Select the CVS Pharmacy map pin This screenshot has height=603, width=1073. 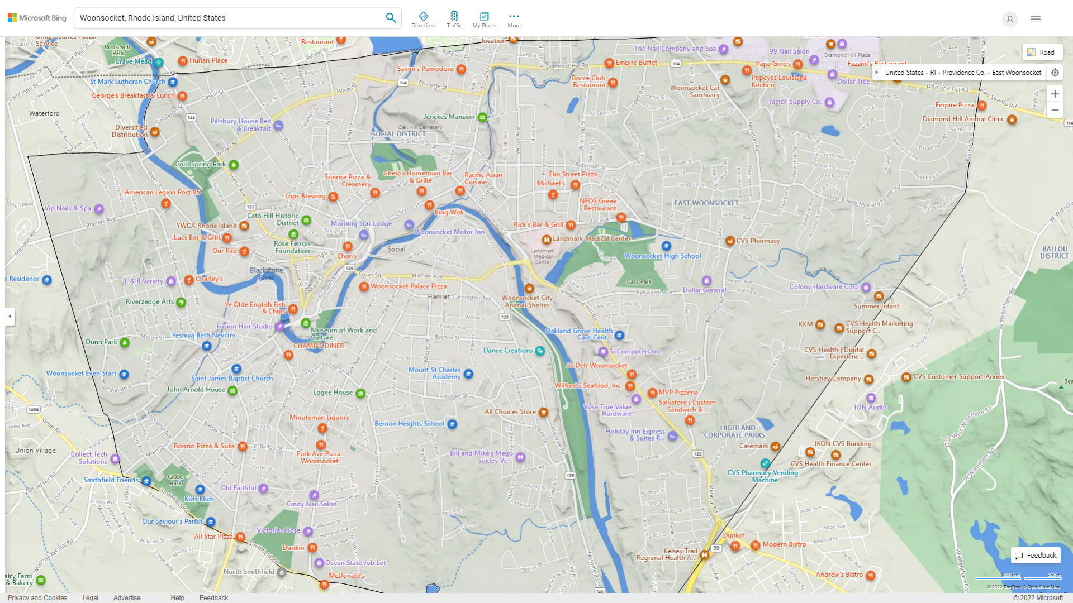730,241
